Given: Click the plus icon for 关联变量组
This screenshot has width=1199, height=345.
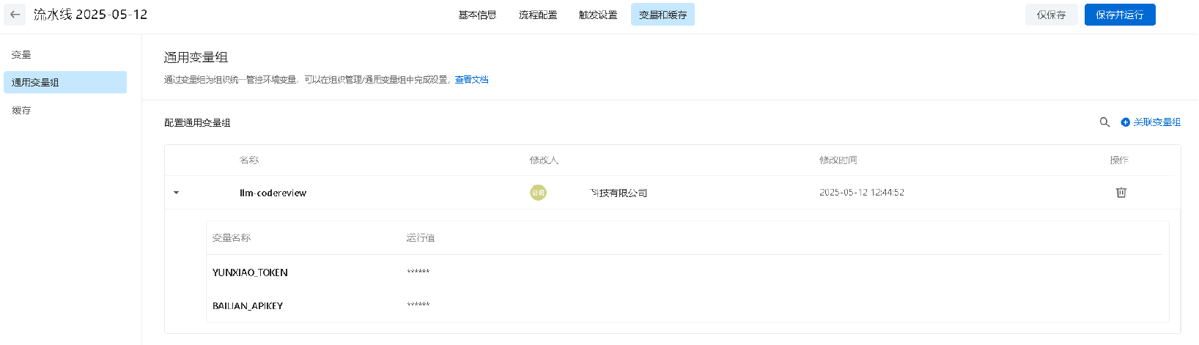Looking at the screenshot, I should tap(1126, 122).
